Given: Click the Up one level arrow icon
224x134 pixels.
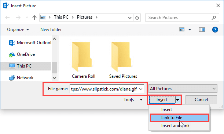Looking at the screenshot, I should (x=34, y=18).
